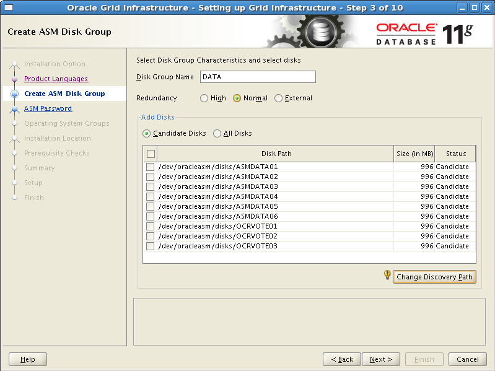Minimize the Oracle Grid Infrastructure window
Screen dimensions: 495x371
[462, 7]
